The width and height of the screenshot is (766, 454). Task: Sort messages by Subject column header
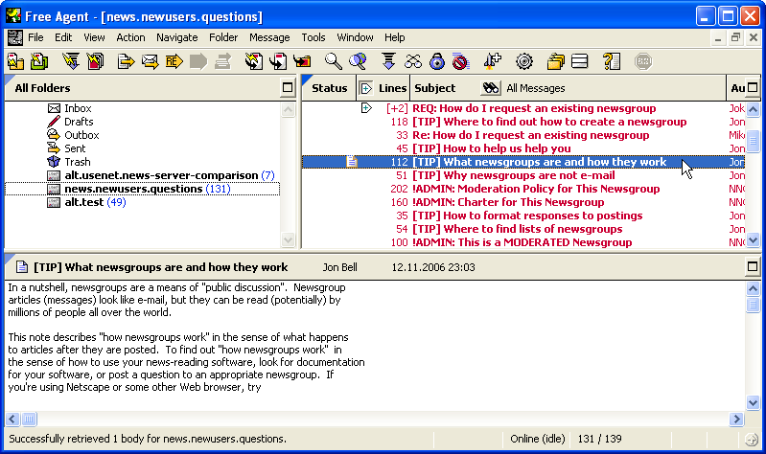[x=435, y=88]
